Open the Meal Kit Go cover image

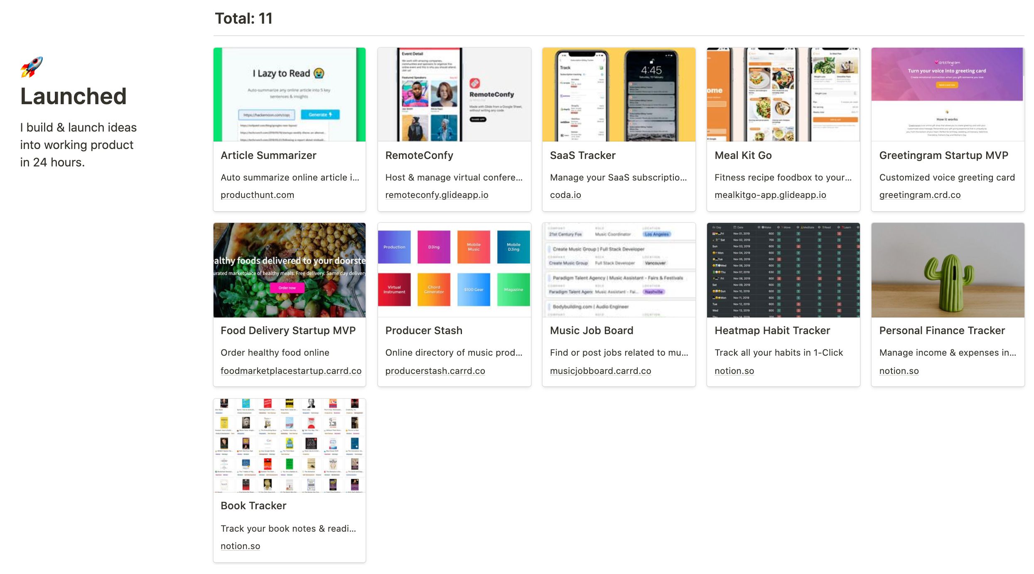coord(783,95)
